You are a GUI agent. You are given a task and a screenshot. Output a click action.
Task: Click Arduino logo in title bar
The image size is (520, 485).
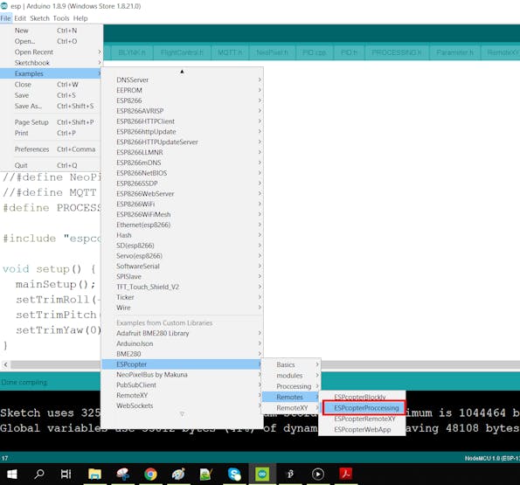(4, 5)
